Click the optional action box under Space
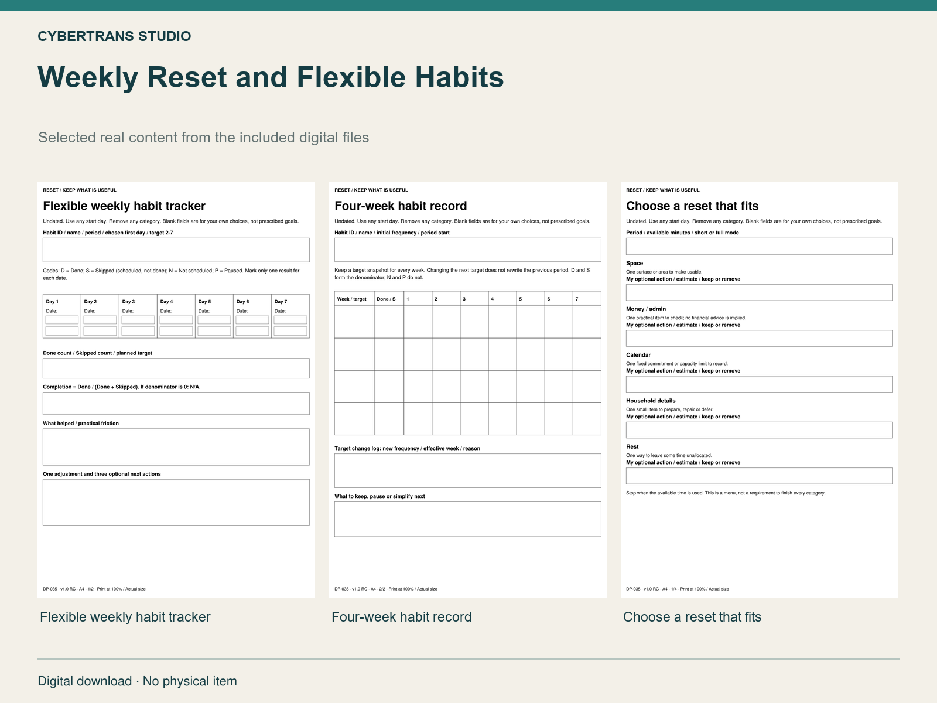Image resolution: width=937 pixels, height=703 pixels. coord(760,292)
